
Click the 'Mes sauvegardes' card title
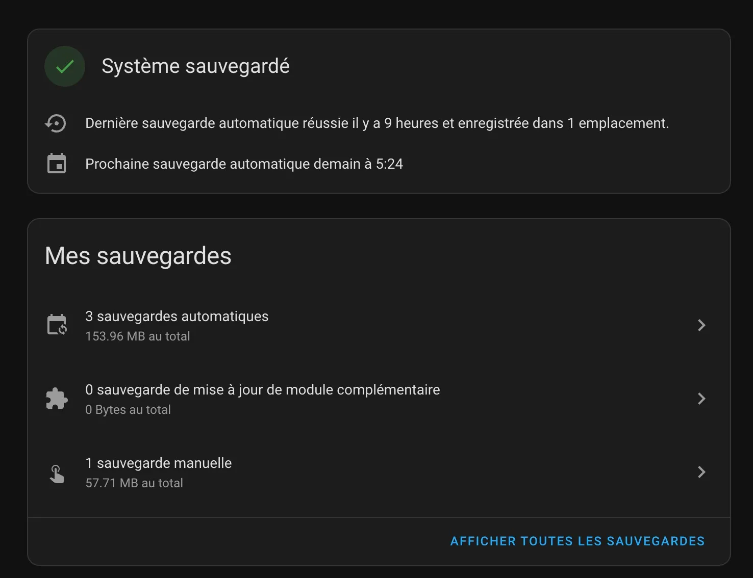pos(138,256)
